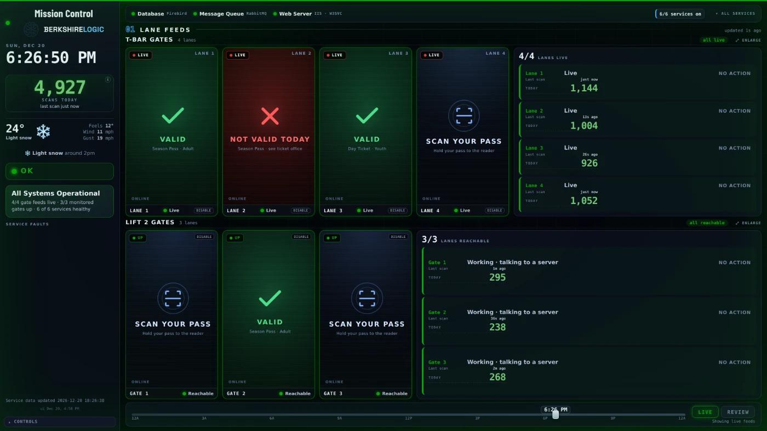Switch timeline to LIVE mode
Viewport: 767px width, 431px height.
tap(705, 412)
